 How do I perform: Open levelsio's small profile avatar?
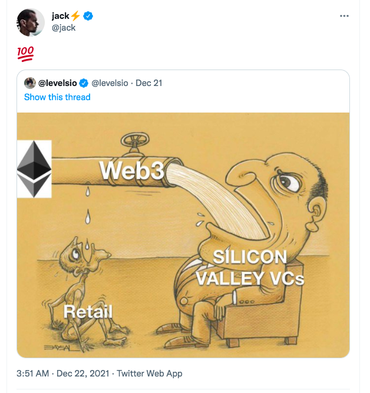click(29, 83)
